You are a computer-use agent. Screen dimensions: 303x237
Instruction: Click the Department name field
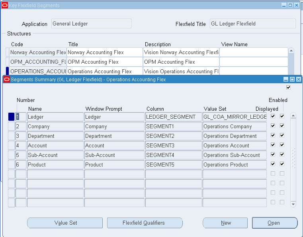pos(55,136)
